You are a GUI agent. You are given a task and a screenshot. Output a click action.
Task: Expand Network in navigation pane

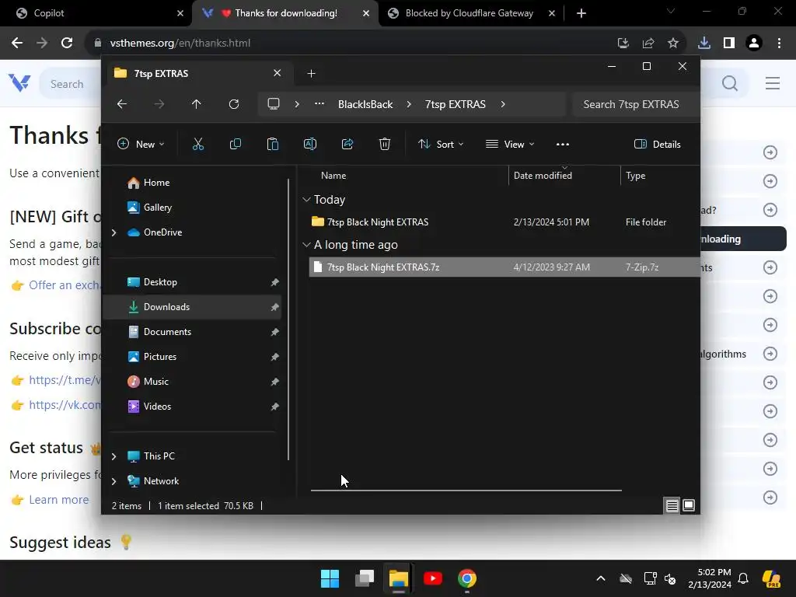coord(113,481)
